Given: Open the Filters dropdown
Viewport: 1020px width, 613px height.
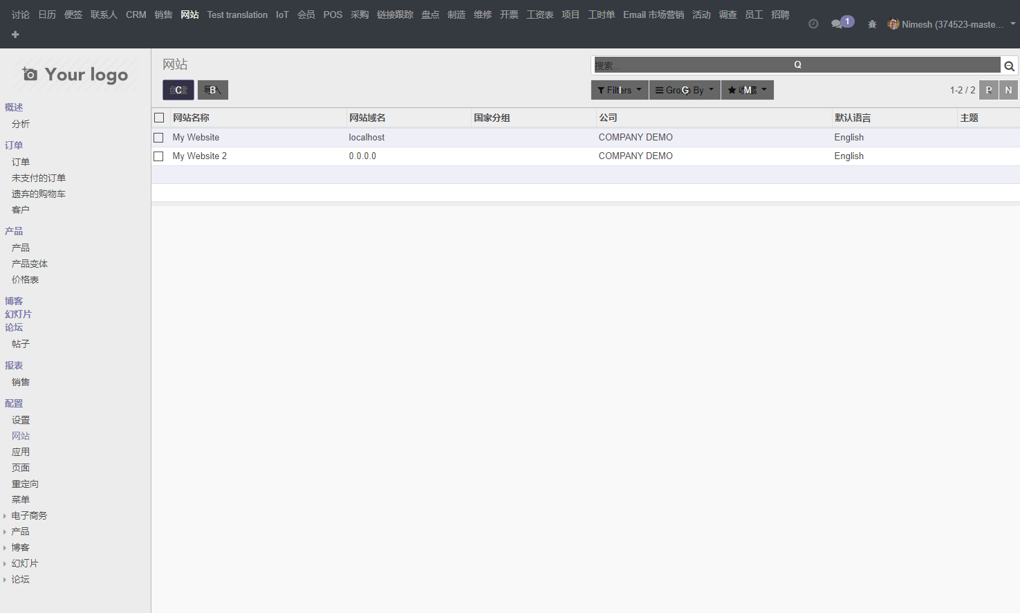Looking at the screenshot, I should pos(620,90).
